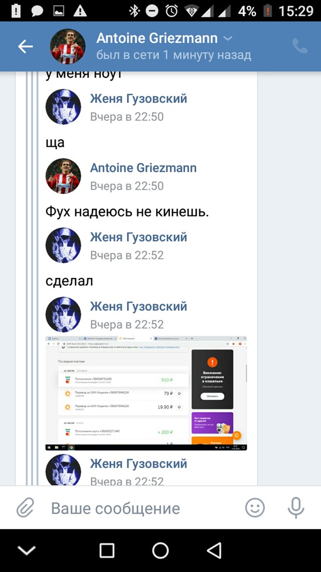Open Antoine Griezmann name in forwarded message
Screen dimensions: 321x572
click(143, 168)
